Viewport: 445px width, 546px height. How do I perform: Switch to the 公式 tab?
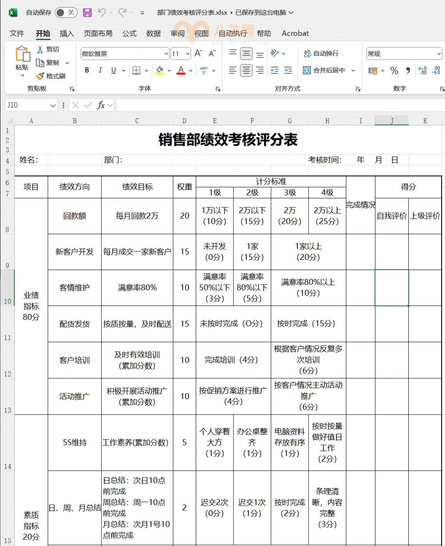tap(129, 33)
